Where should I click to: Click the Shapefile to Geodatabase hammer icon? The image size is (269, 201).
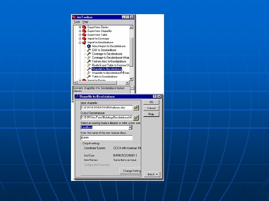tap(89, 69)
